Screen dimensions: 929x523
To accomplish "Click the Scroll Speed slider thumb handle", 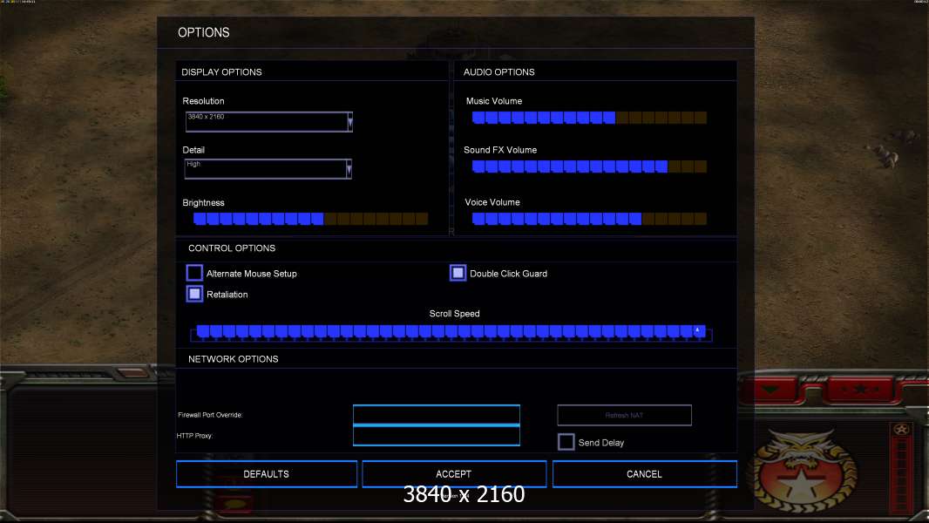I will (699, 331).
